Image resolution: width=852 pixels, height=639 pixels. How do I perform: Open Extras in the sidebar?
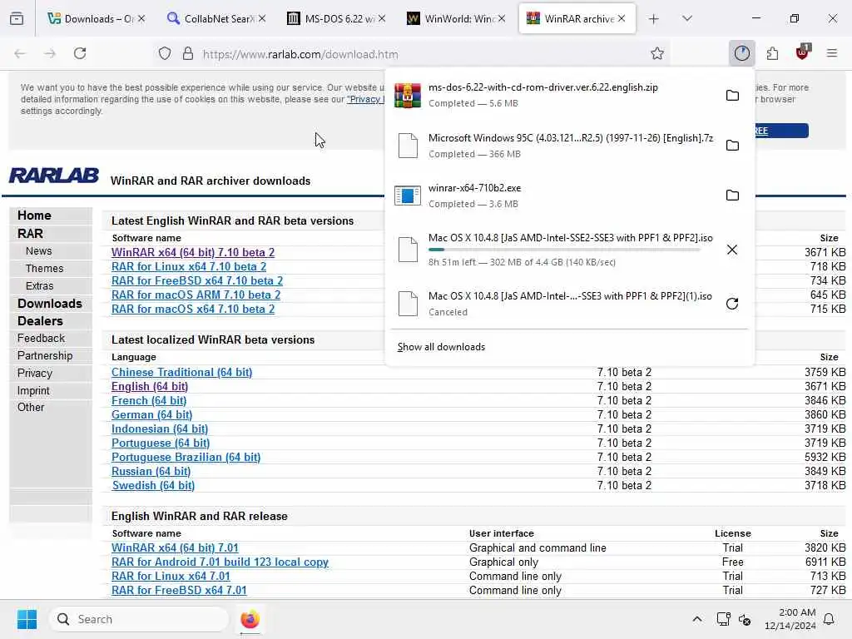(x=40, y=286)
